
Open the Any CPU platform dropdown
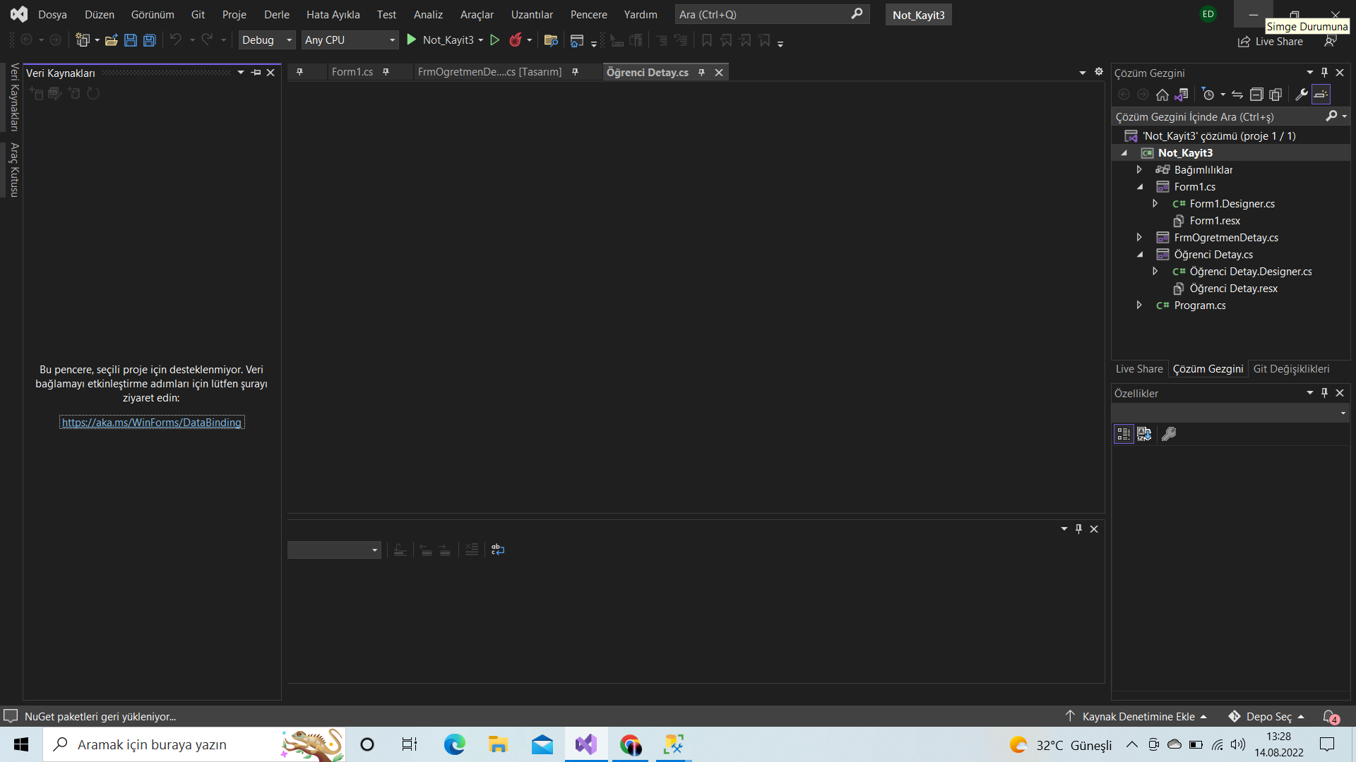[x=350, y=40]
